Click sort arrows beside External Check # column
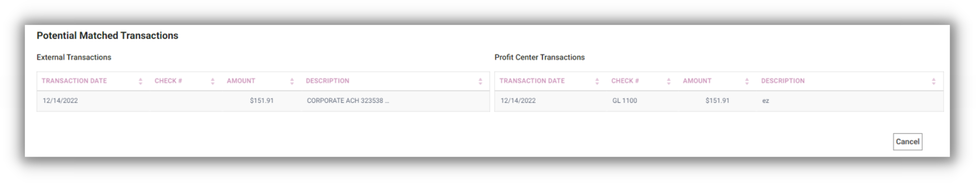Screen dimensions: 976x183 [x=213, y=81]
